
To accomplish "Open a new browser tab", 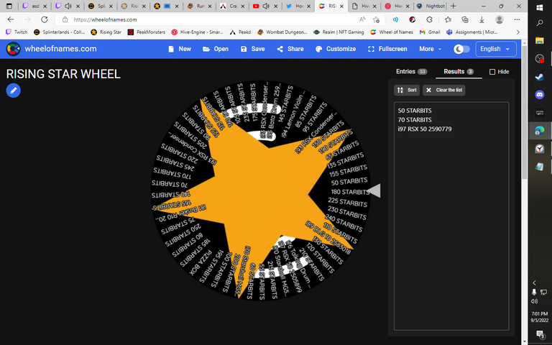I will (454, 6).
